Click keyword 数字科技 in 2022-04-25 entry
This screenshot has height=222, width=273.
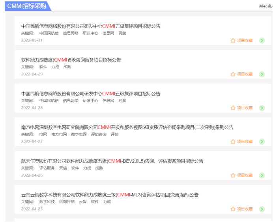tap(47, 202)
